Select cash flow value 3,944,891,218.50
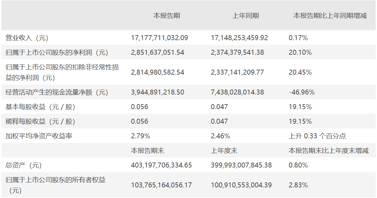Image resolution: width=377 pixels, height=198 pixels. click(157, 92)
